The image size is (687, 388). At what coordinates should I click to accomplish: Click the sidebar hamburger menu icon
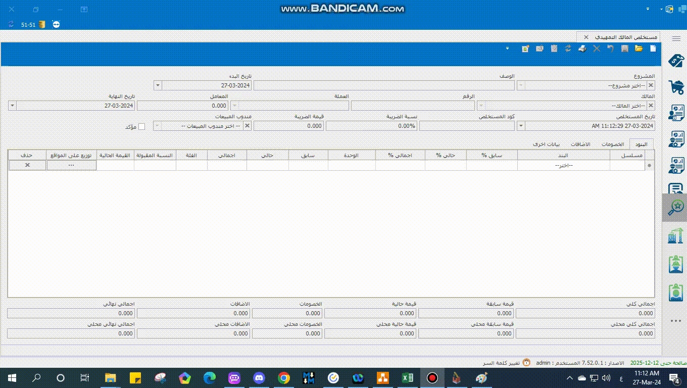click(676, 38)
